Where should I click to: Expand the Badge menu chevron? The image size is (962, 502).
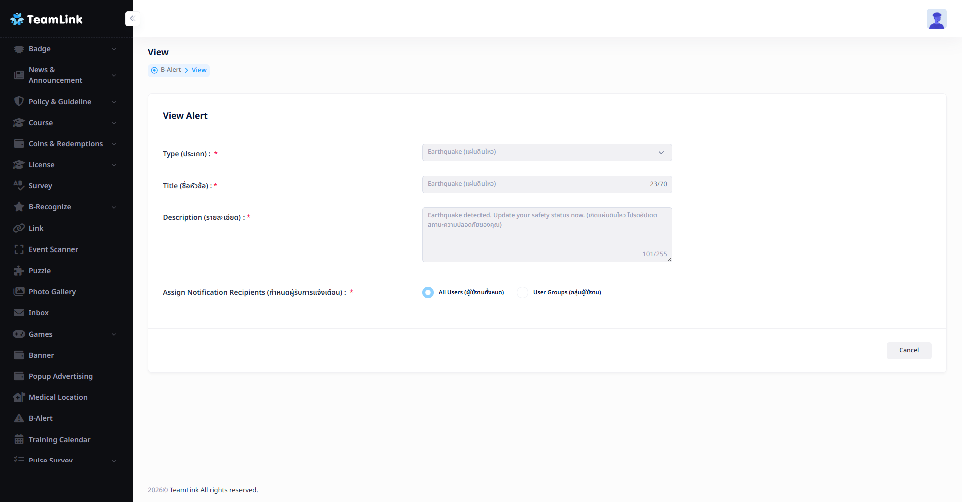114,49
